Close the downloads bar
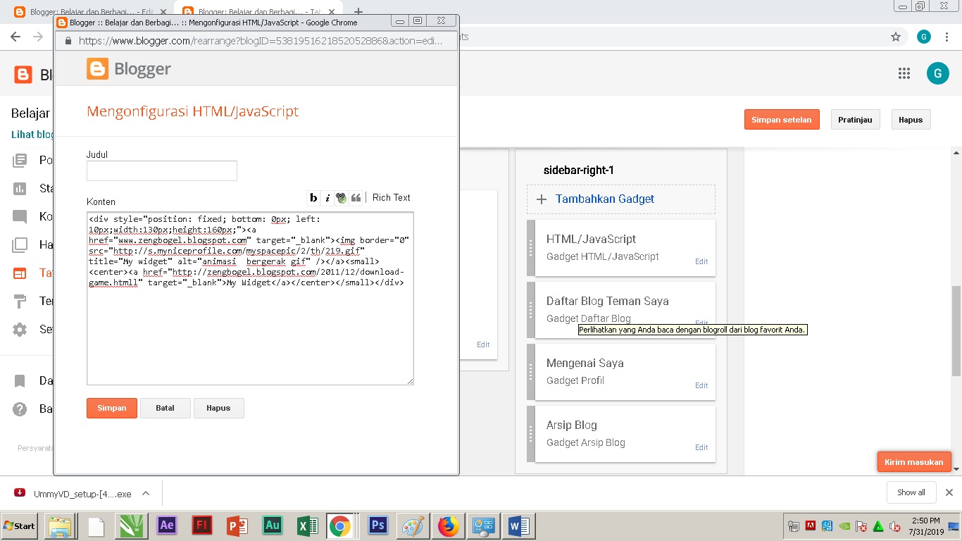 tap(949, 492)
